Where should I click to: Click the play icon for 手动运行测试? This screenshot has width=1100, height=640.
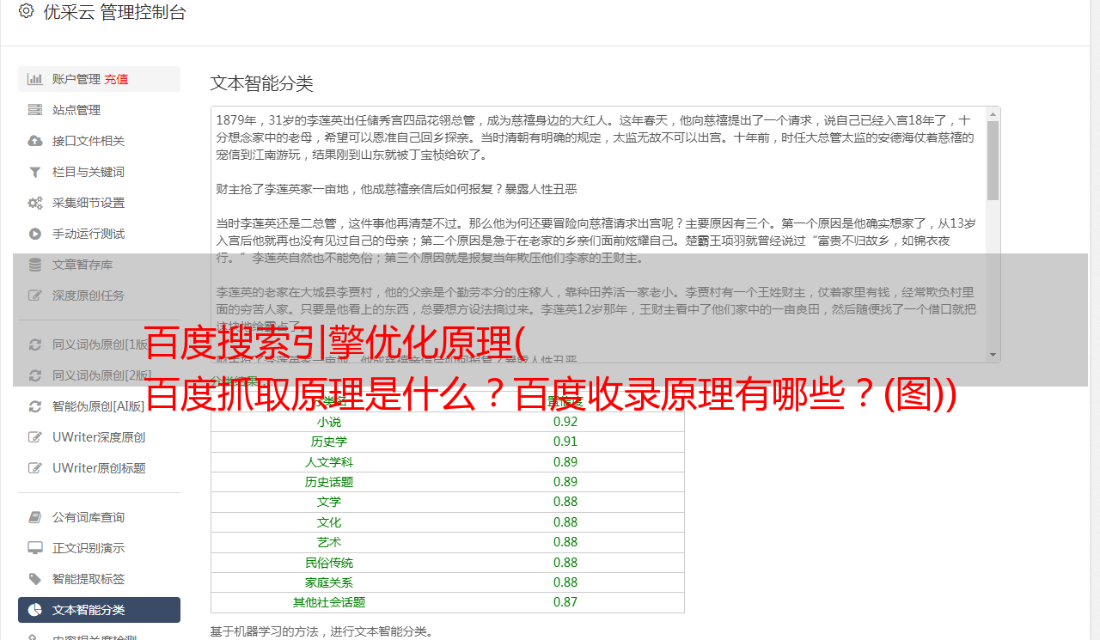[x=35, y=234]
